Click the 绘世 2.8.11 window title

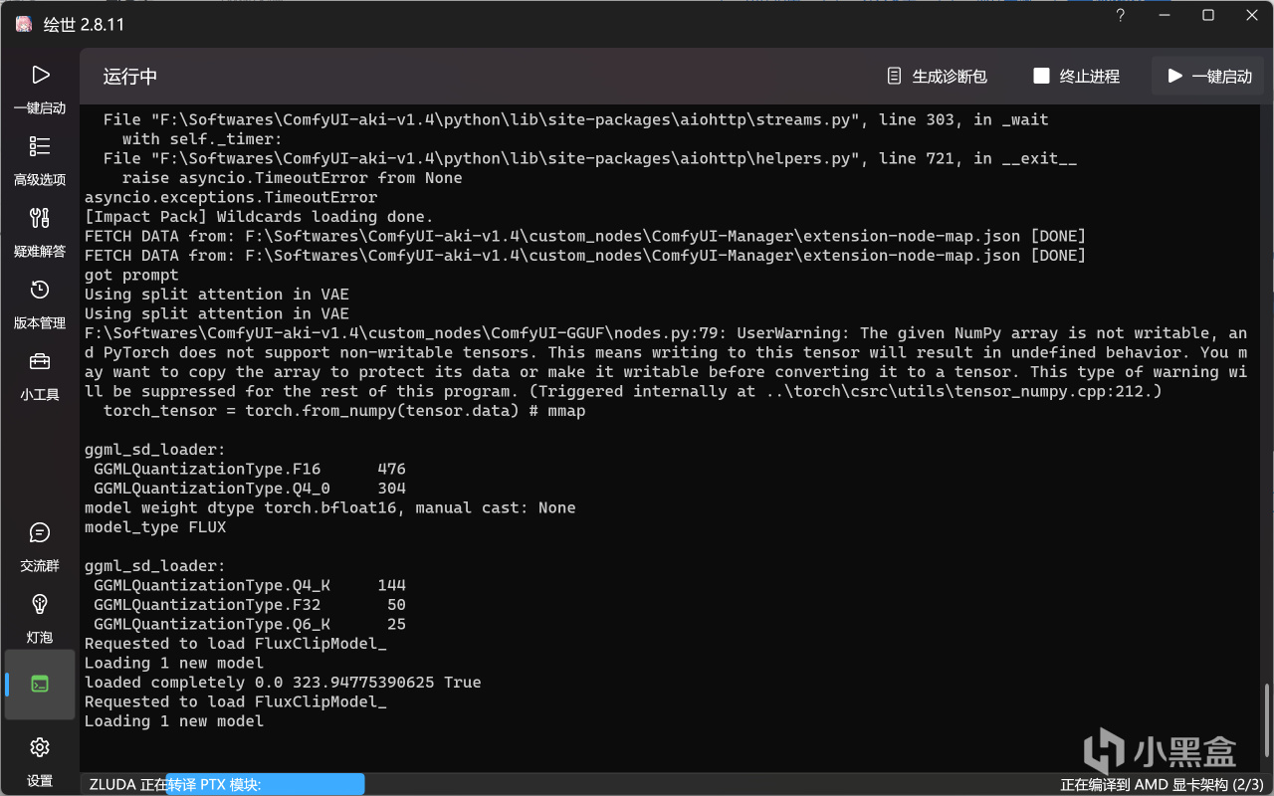pos(83,24)
